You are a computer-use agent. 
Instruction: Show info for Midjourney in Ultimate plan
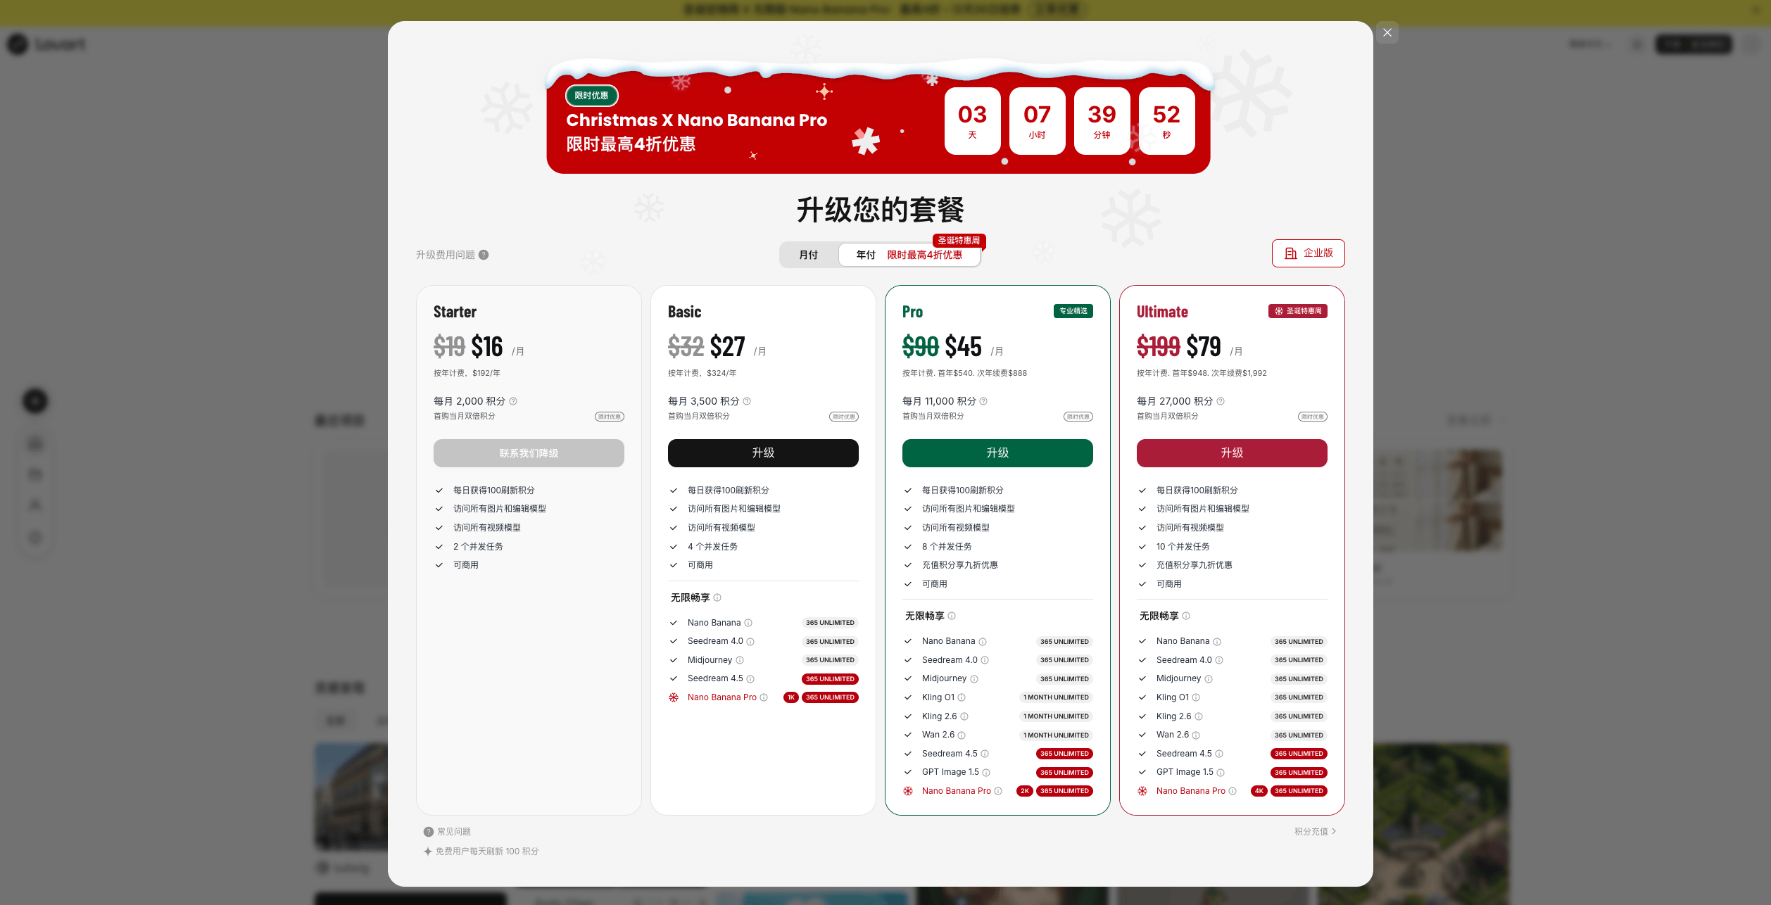tap(1209, 679)
